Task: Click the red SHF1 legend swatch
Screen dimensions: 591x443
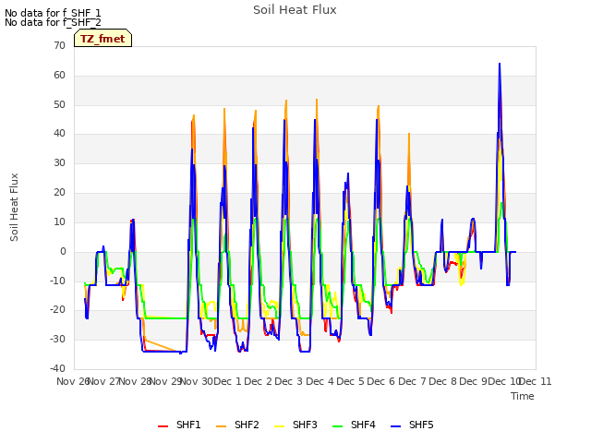Action: [x=163, y=426]
